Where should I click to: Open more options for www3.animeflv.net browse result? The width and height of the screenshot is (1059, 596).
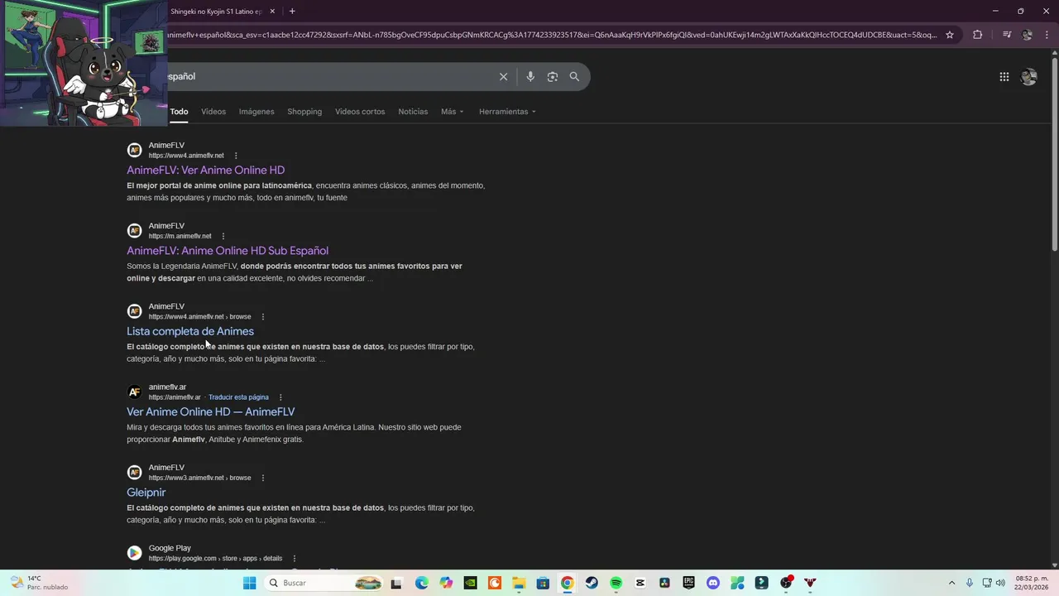coord(263,478)
